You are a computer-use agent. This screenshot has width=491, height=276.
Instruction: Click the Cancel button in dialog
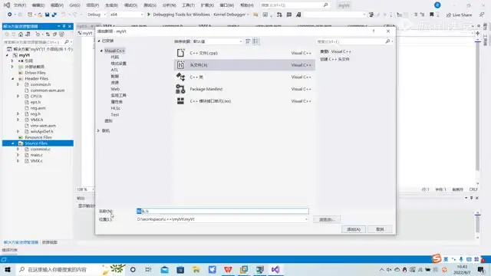(380, 229)
